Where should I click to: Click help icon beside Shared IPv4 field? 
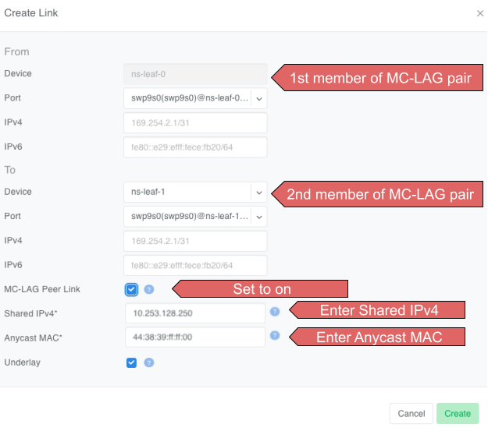(275, 313)
